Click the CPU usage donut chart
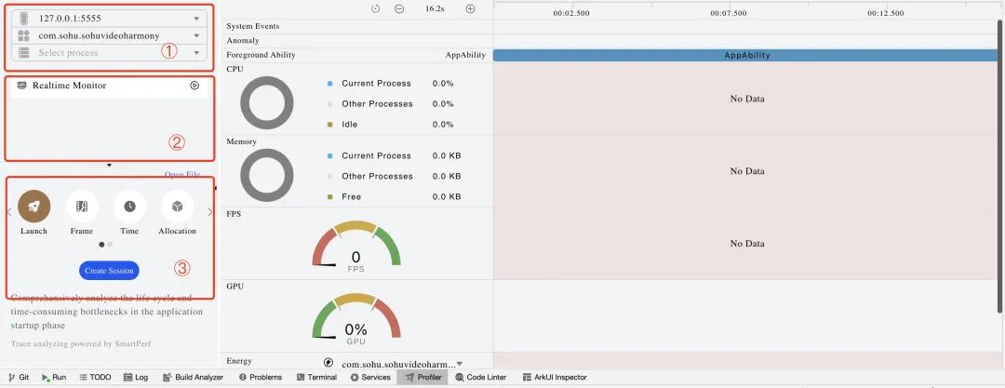 coord(267,102)
